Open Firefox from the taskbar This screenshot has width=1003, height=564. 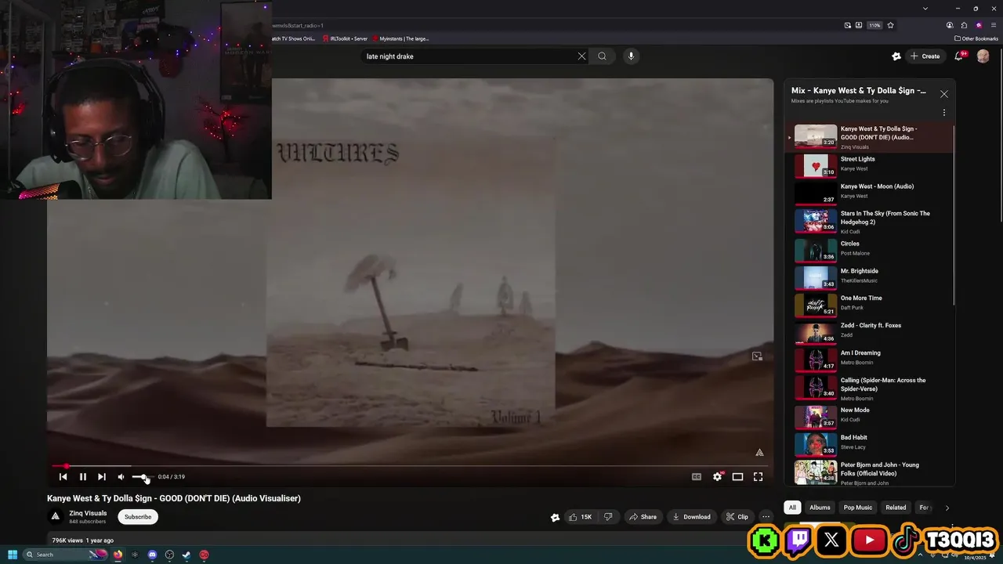tap(118, 555)
